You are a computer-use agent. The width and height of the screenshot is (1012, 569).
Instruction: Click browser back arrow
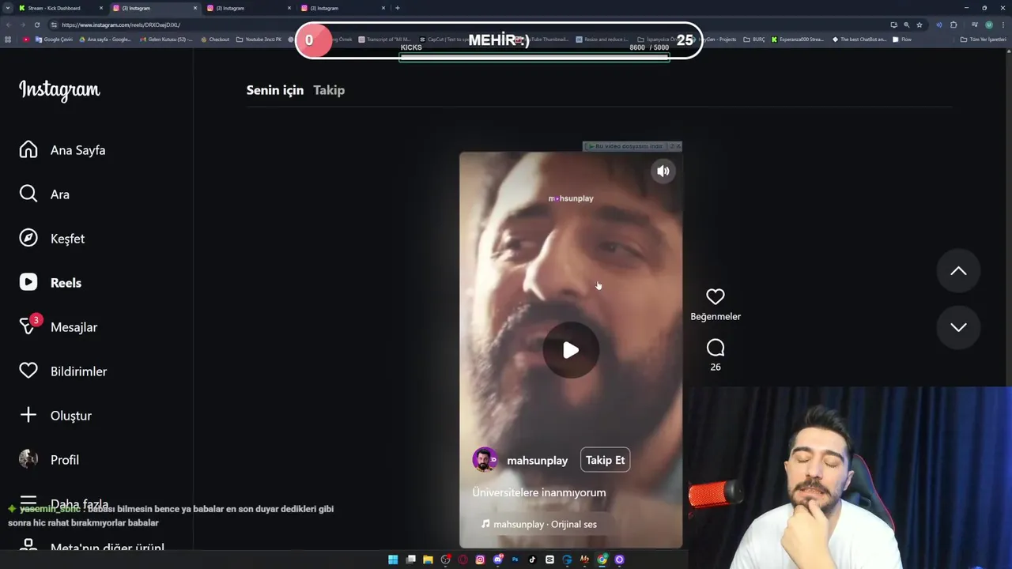tap(8, 24)
